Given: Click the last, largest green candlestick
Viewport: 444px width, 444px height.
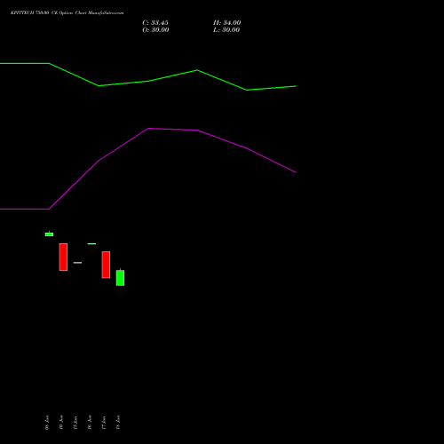Looking at the screenshot, I should click(x=120, y=278).
